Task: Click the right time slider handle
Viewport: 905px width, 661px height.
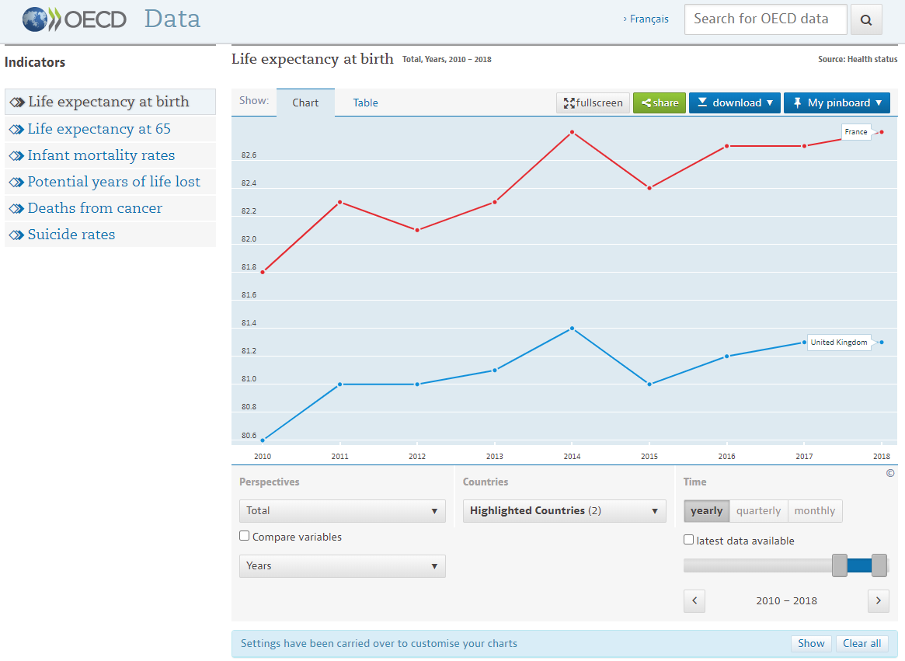Action: point(879,565)
